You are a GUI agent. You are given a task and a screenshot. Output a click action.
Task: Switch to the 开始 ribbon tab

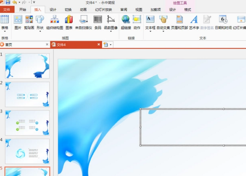click(22, 9)
